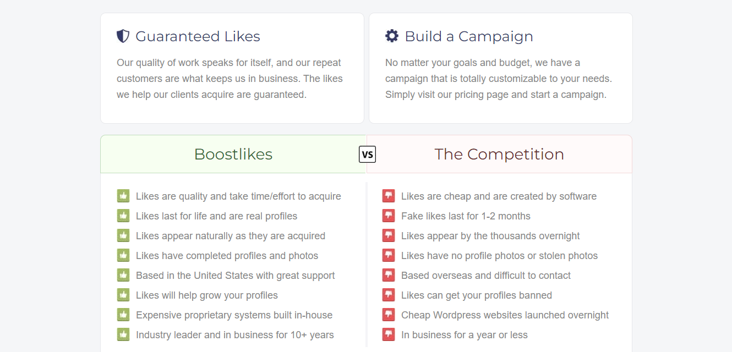Click thumbs-down icon by 'Fake likes last'
732x352 pixels.
click(x=389, y=216)
